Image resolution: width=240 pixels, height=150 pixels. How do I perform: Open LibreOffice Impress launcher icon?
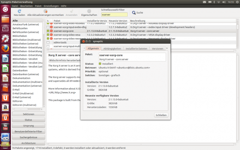coord(5,78)
